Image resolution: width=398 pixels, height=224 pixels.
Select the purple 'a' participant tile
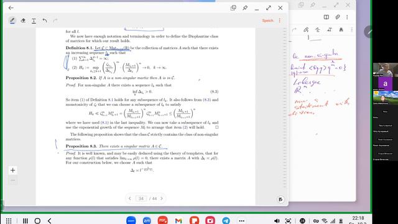(x=386, y=83)
